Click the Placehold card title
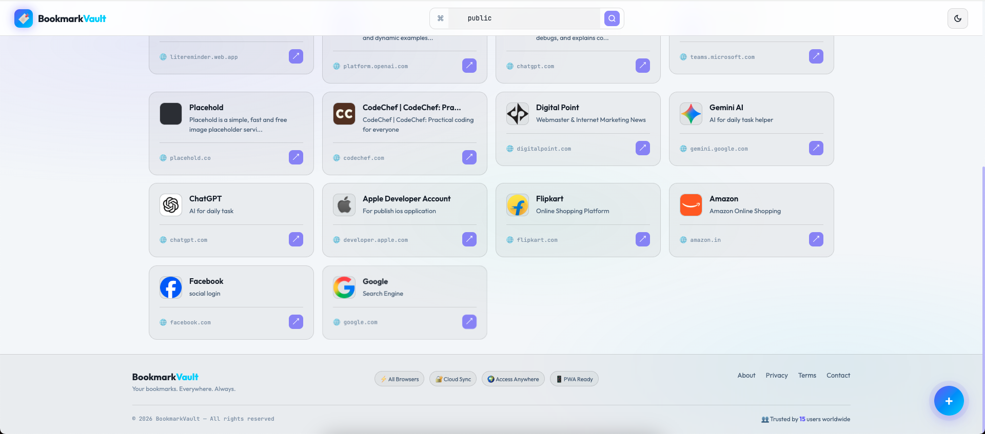Image resolution: width=985 pixels, height=434 pixels. coord(206,108)
